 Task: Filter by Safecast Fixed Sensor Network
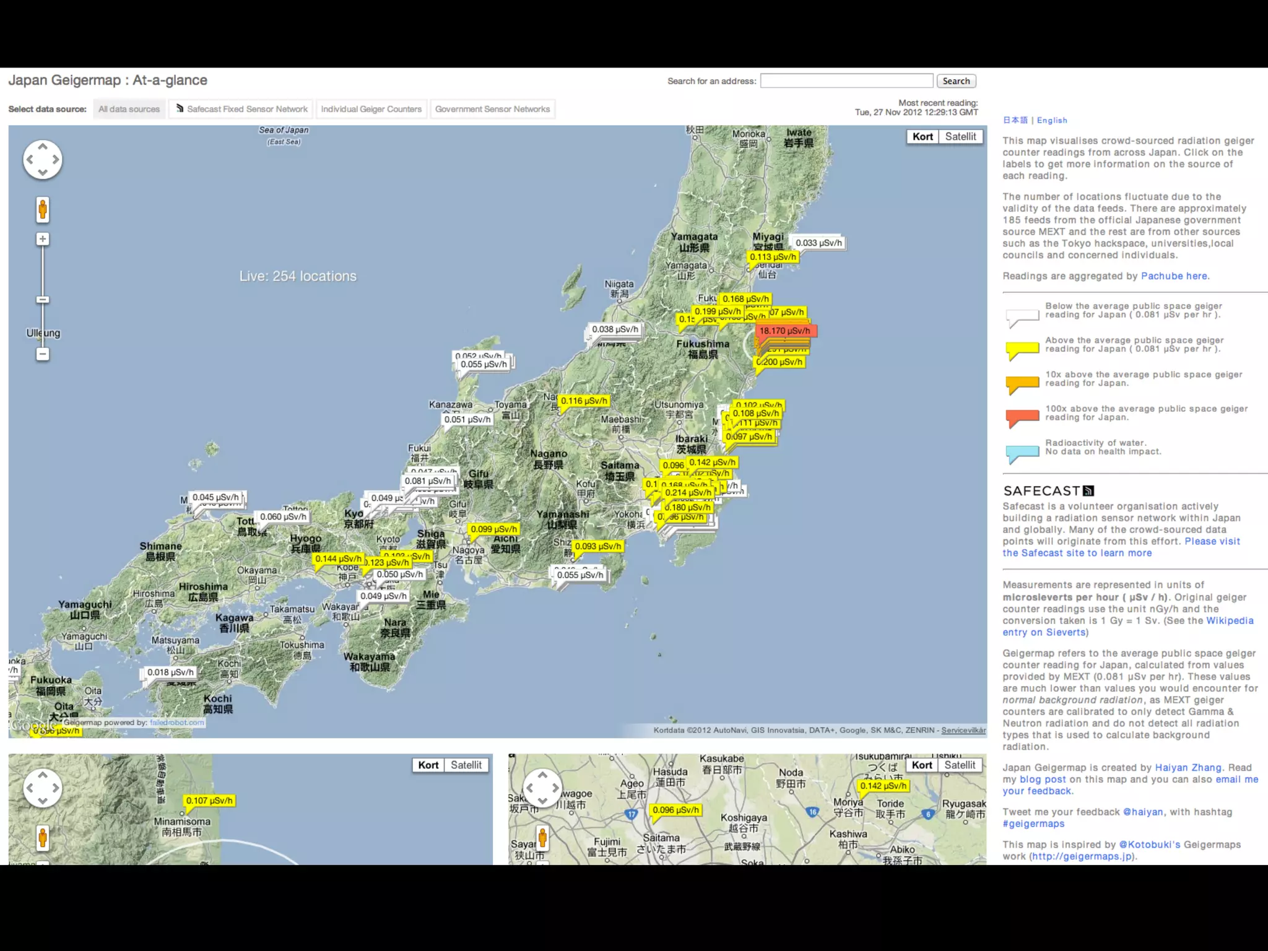pos(241,109)
